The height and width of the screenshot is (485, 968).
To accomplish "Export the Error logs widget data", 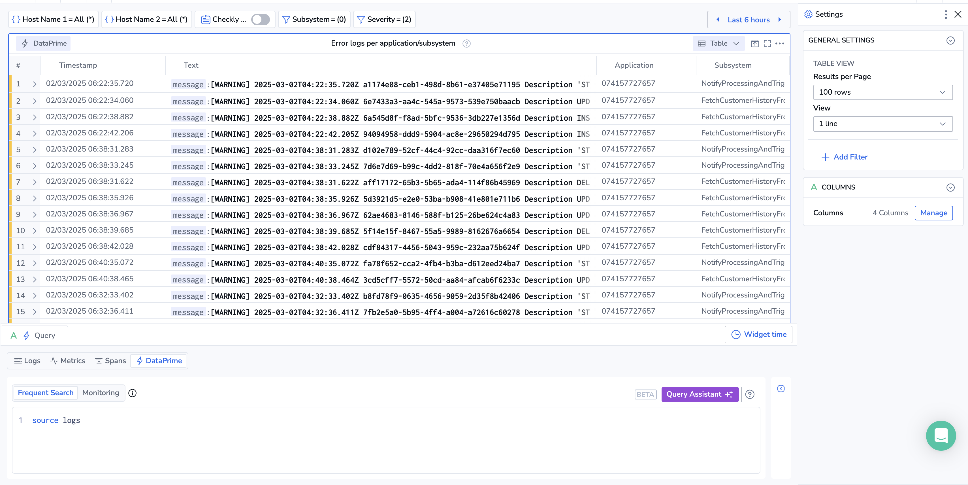I will click(x=755, y=43).
